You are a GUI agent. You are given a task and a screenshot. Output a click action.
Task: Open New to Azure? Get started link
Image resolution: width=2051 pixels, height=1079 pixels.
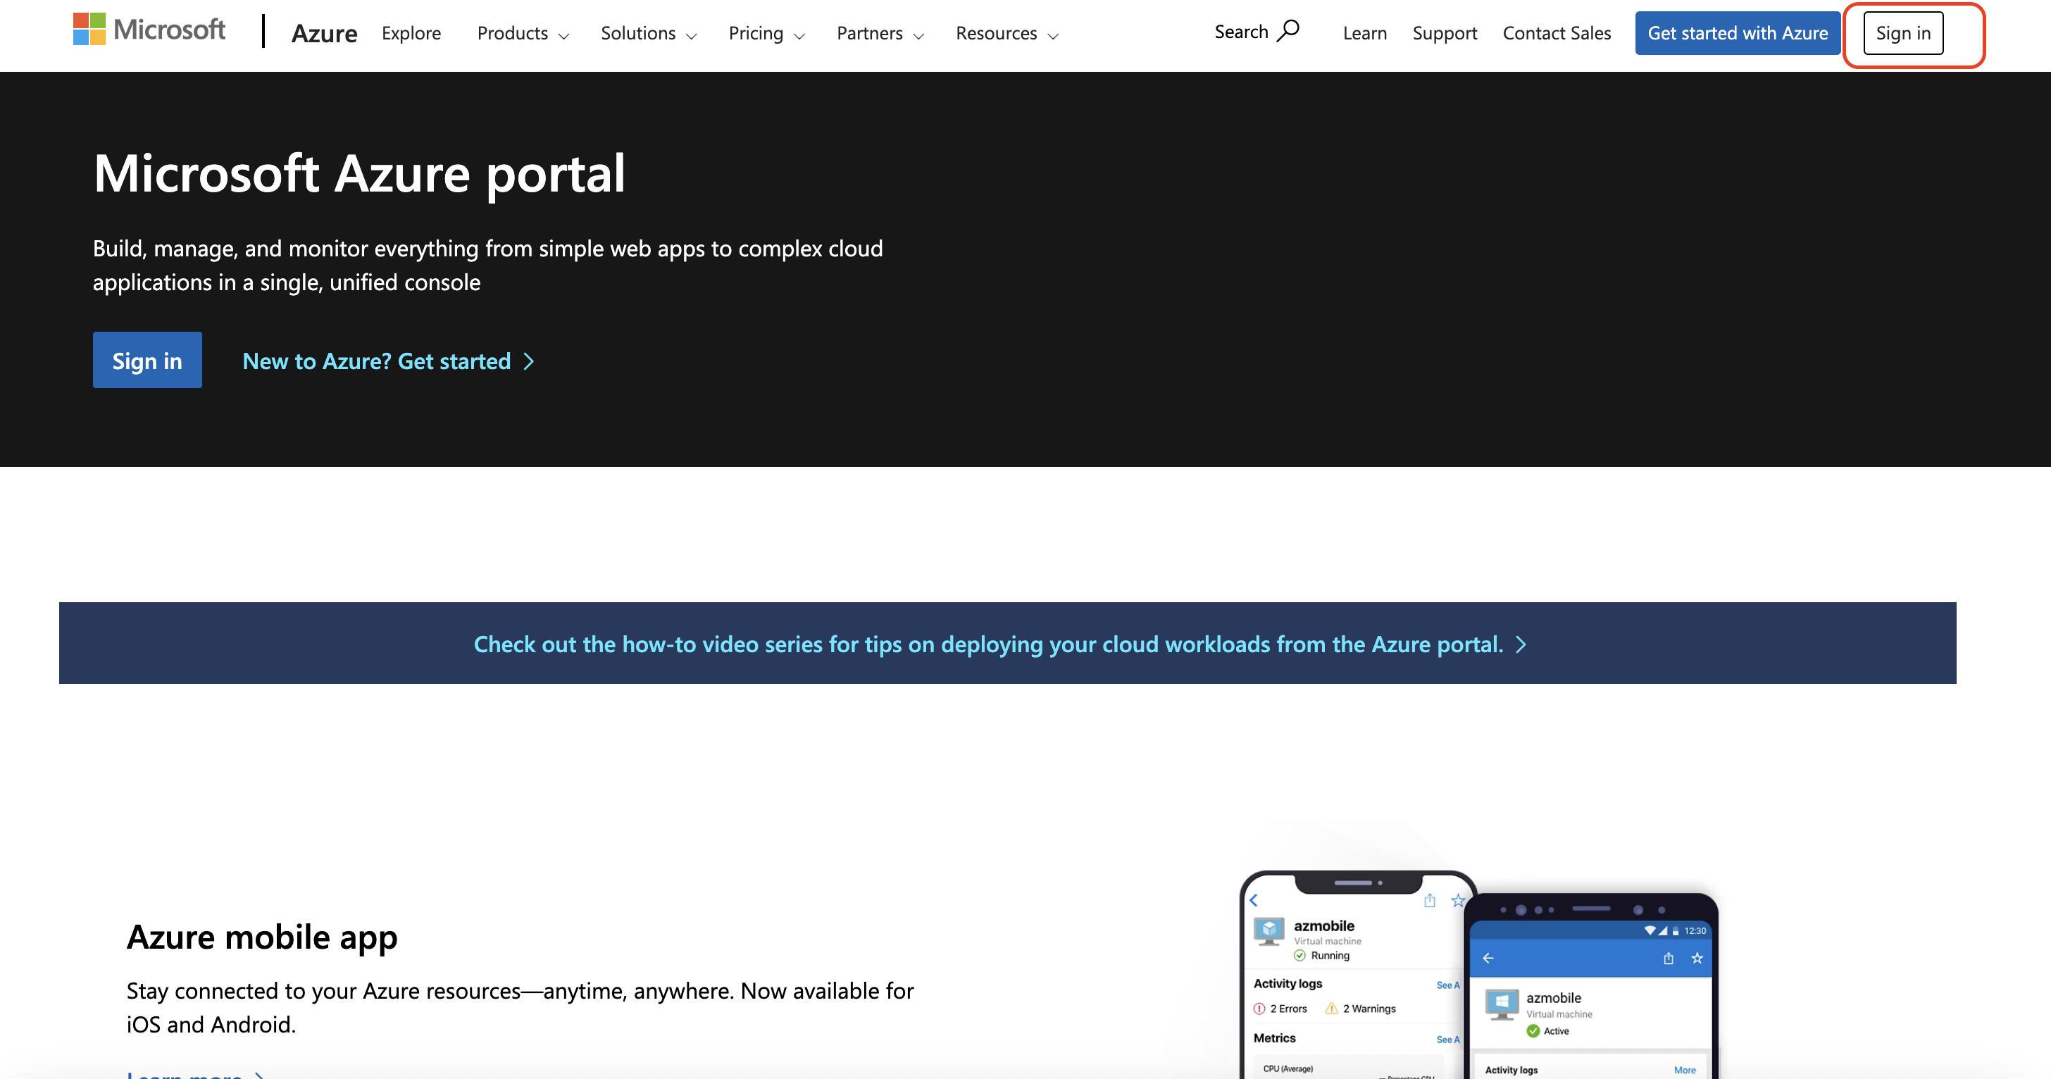(389, 361)
